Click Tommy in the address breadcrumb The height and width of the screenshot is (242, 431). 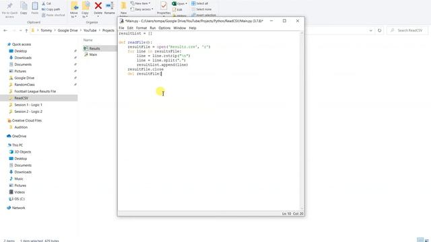(46, 30)
